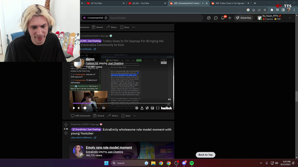Open 692 Comments on Tubbo post
Screen dimensions: 298x167
(x=81, y=116)
